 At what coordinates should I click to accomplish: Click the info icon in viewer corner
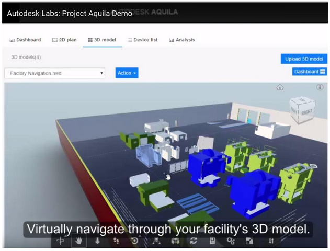[320, 87]
